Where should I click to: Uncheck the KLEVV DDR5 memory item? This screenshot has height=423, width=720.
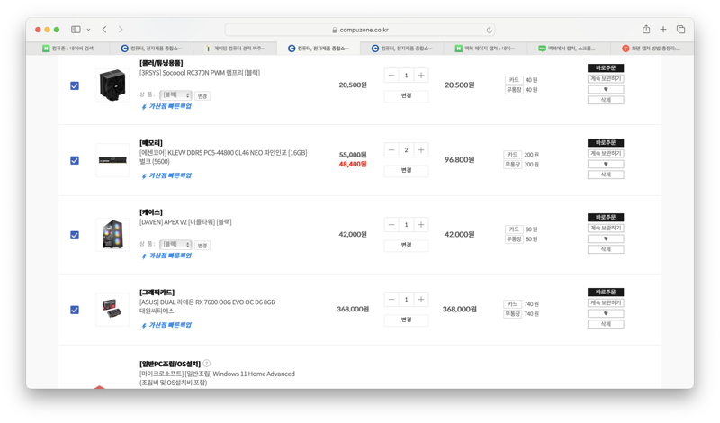tap(75, 160)
